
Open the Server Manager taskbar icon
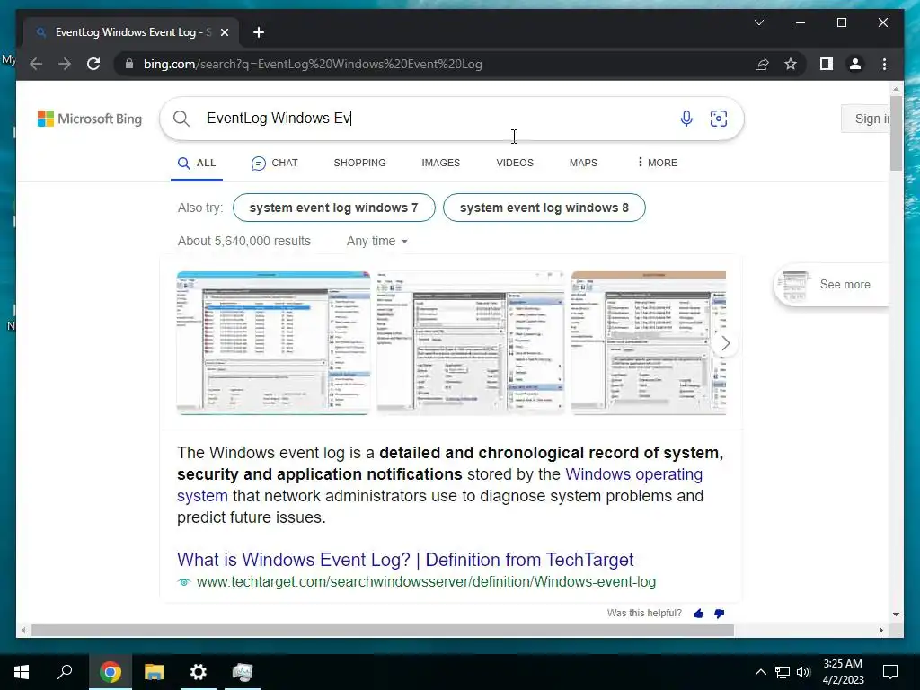(x=243, y=672)
